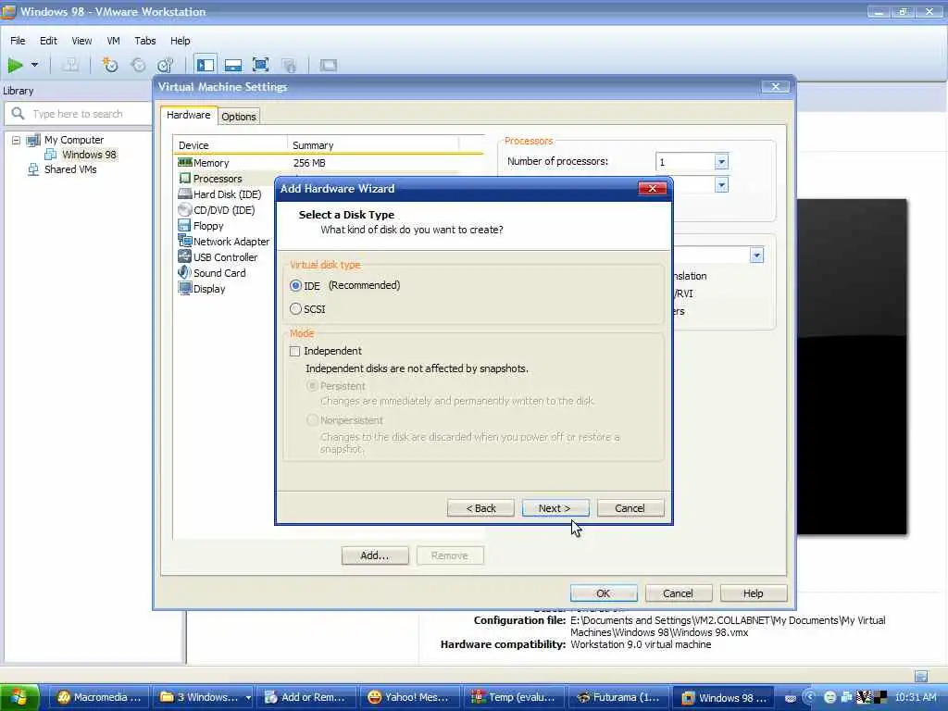Select the Processors device row

click(x=224, y=179)
